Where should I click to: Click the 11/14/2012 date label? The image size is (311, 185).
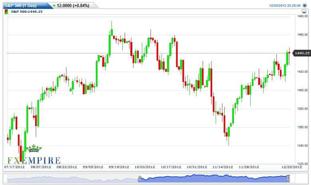pyautogui.click(x=223, y=167)
